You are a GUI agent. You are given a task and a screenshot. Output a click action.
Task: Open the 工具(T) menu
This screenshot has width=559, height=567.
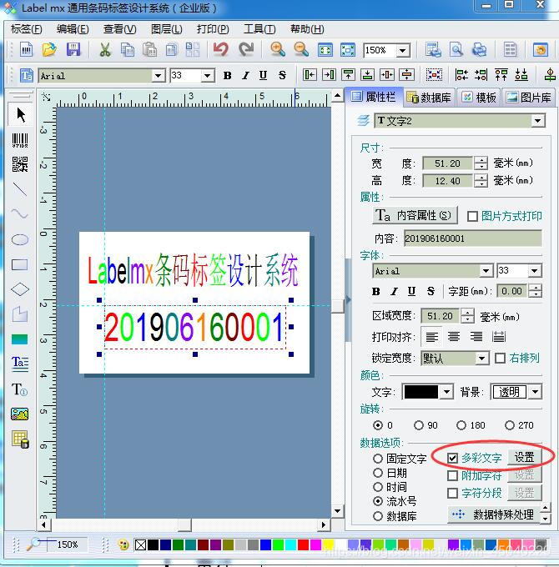(259, 29)
